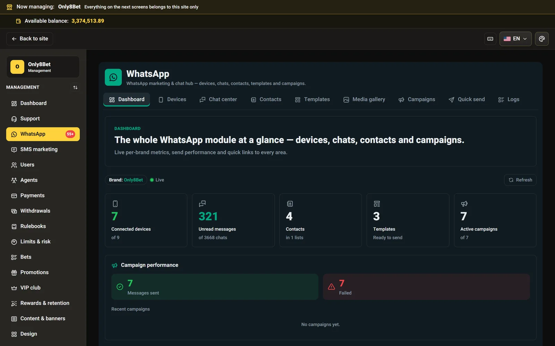
Task: Click the balance value 3,374,513.89
Action: [88, 21]
